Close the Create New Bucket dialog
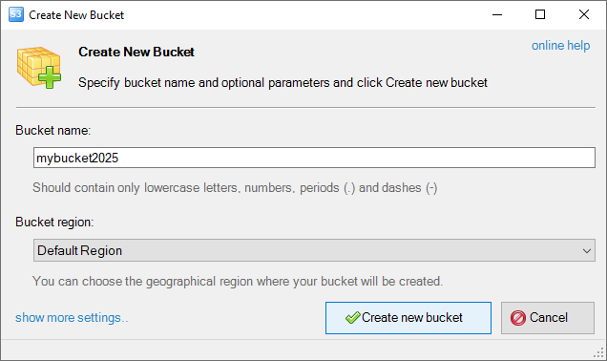The width and height of the screenshot is (607, 361). coord(584,14)
